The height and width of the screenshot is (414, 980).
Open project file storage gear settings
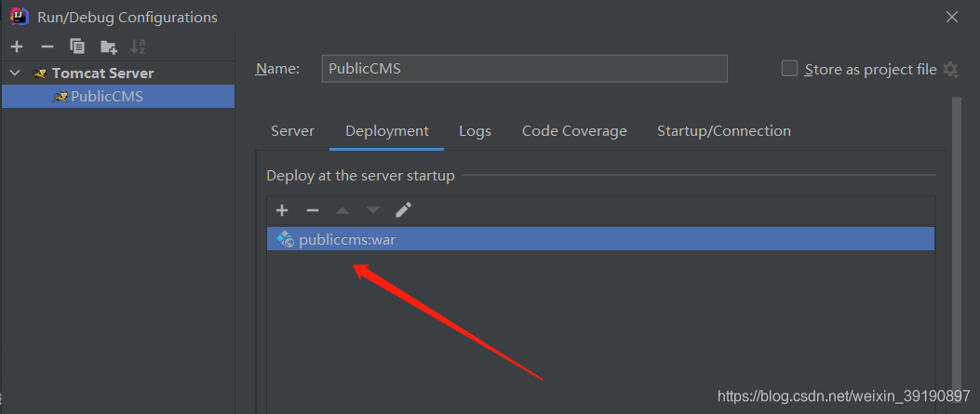pyautogui.click(x=950, y=70)
